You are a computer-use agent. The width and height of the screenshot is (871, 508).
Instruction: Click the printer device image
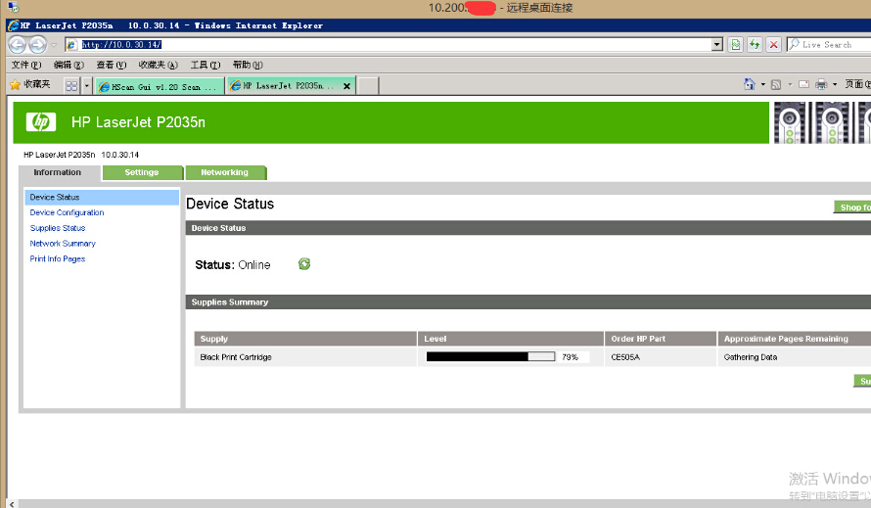pos(822,122)
